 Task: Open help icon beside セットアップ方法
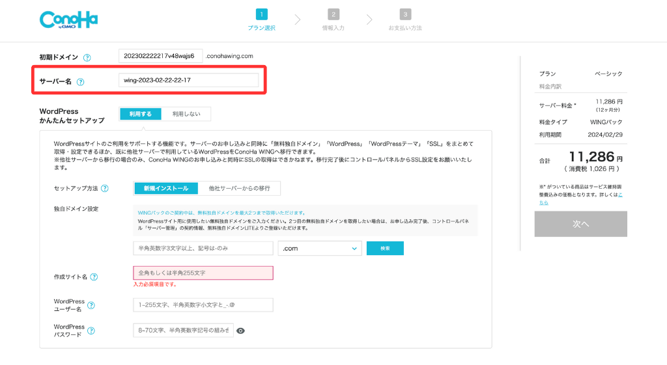coord(105,188)
